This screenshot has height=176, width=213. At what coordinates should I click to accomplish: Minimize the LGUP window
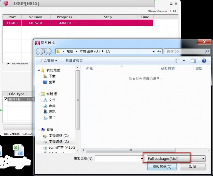pyautogui.click(x=171, y=4)
